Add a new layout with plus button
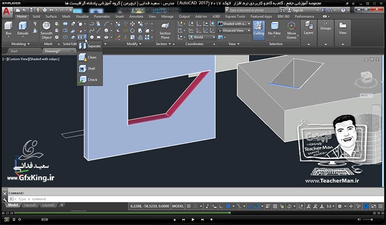This screenshot has width=386, height=225. 62,205
